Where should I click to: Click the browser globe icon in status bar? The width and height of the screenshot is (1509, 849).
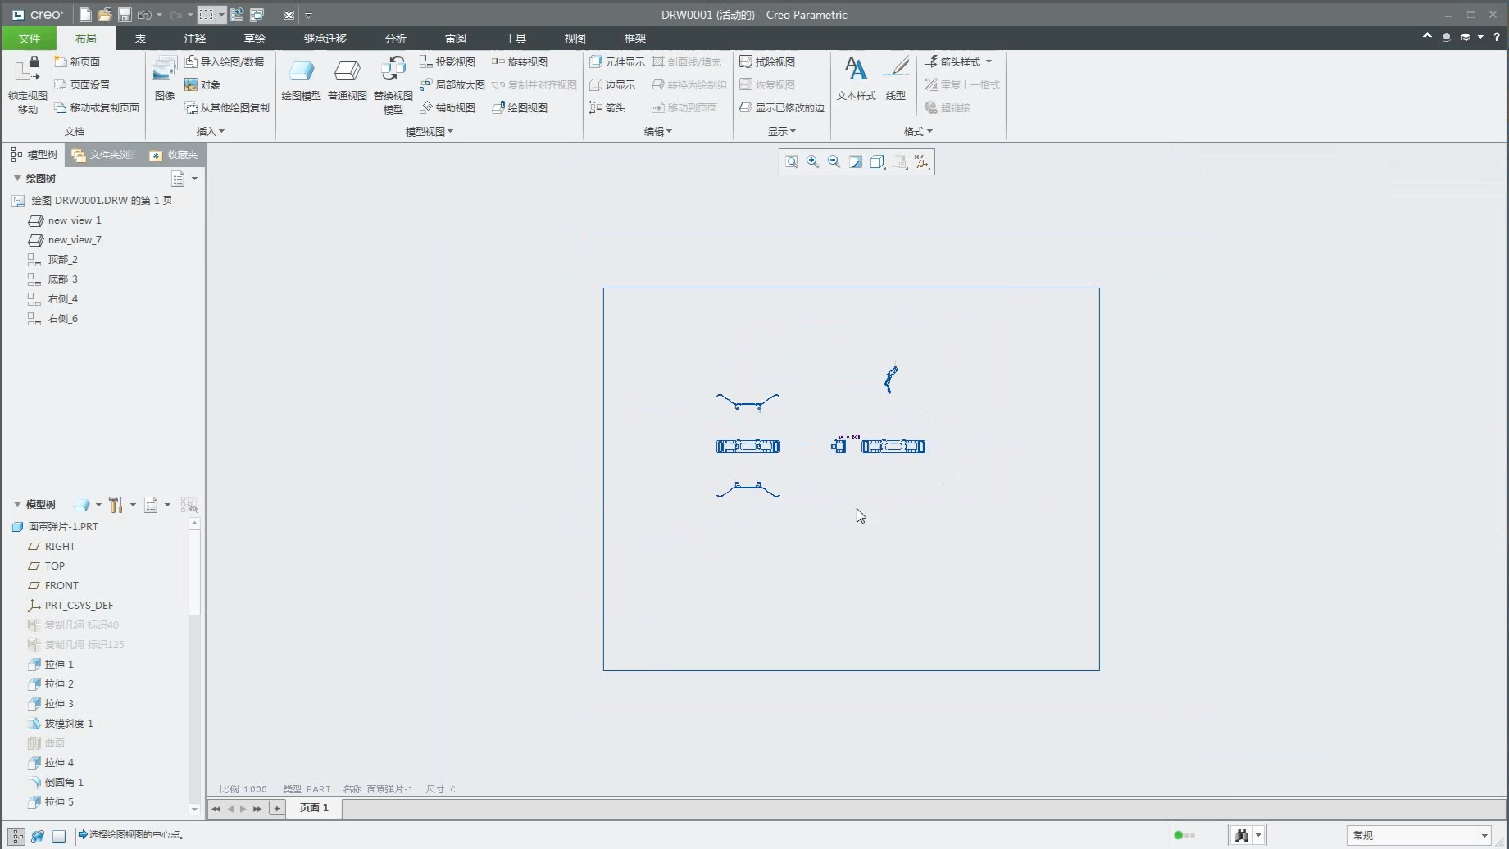(38, 836)
